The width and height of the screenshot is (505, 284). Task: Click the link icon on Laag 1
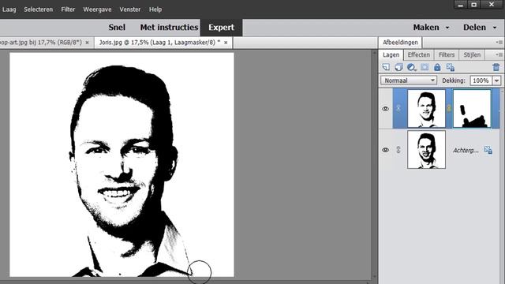point(398,109)
